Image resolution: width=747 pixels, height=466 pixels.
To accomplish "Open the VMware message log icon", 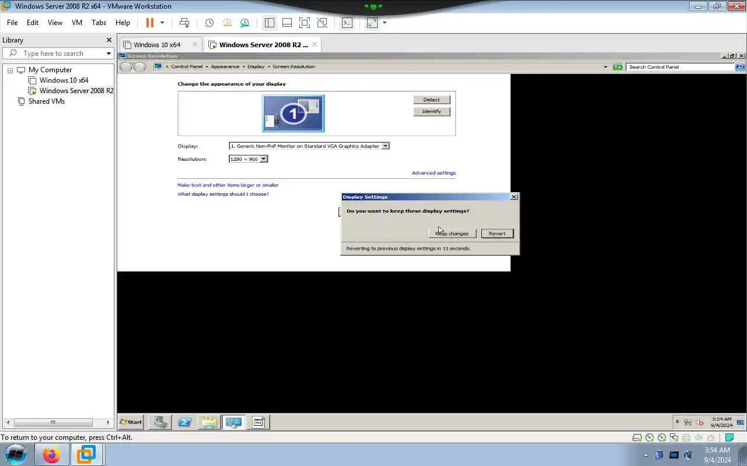I will pos(729,437).
